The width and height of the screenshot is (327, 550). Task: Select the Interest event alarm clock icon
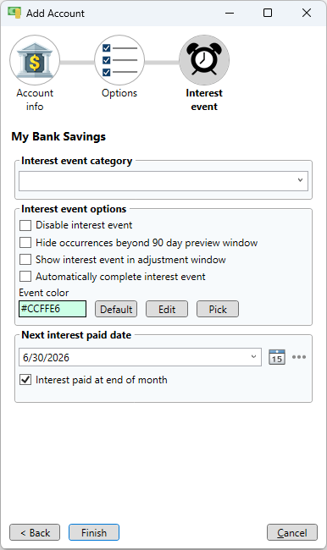pyautogui.click(x=204, y=60)
